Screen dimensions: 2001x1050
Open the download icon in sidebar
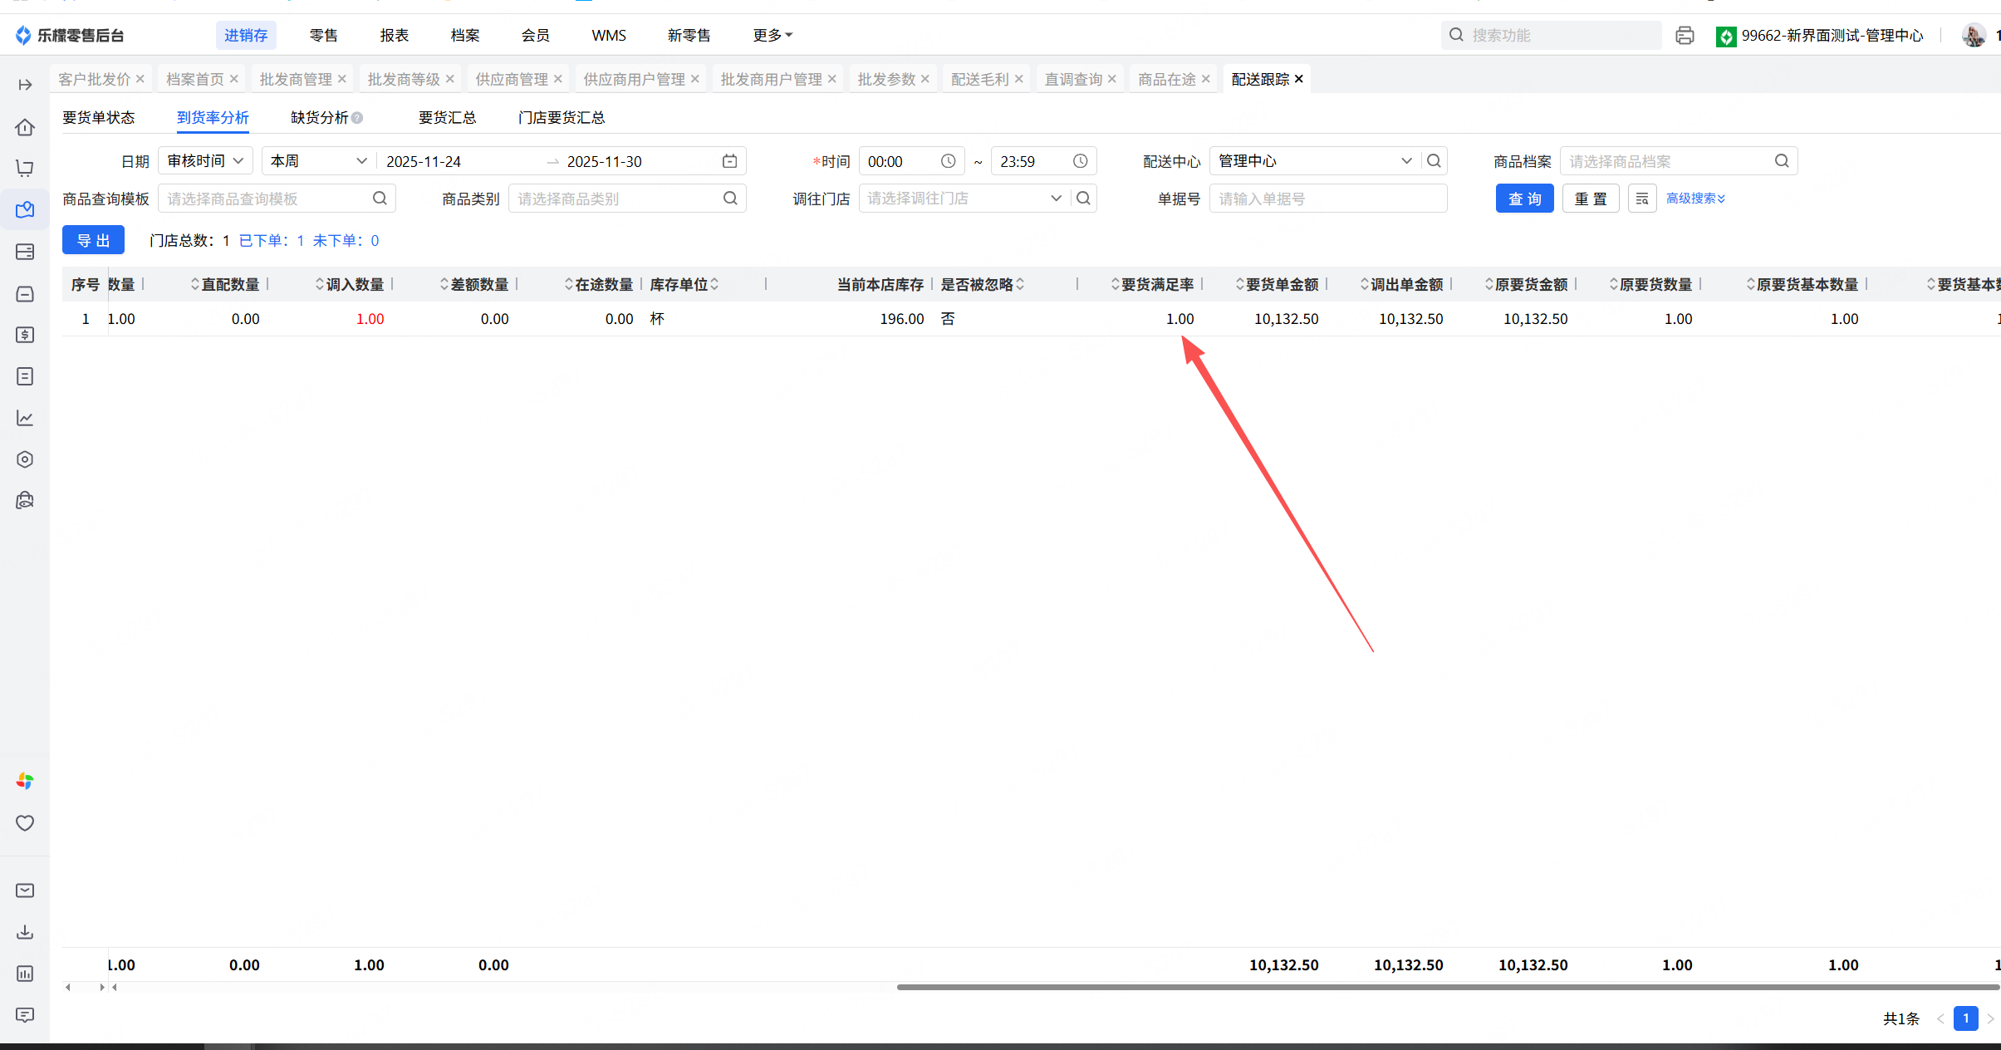(25, 932)
